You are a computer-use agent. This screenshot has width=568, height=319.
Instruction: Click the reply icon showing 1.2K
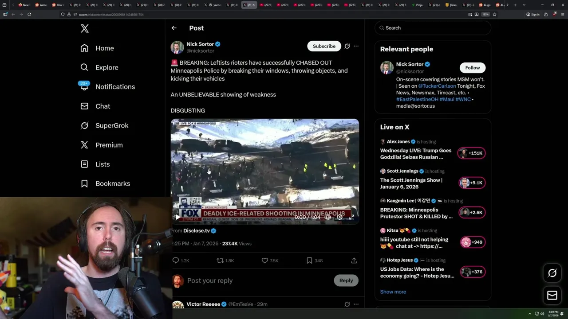click(x=176, y=261)
